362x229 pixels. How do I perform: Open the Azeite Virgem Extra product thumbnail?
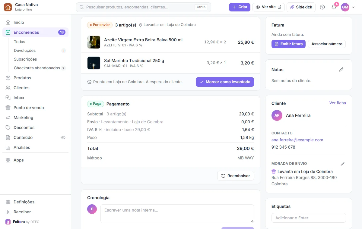click(x=94, y=42)
